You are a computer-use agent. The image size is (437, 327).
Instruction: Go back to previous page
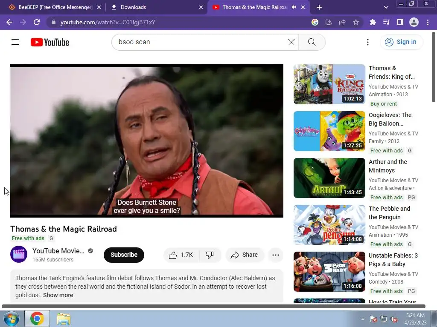9,22
